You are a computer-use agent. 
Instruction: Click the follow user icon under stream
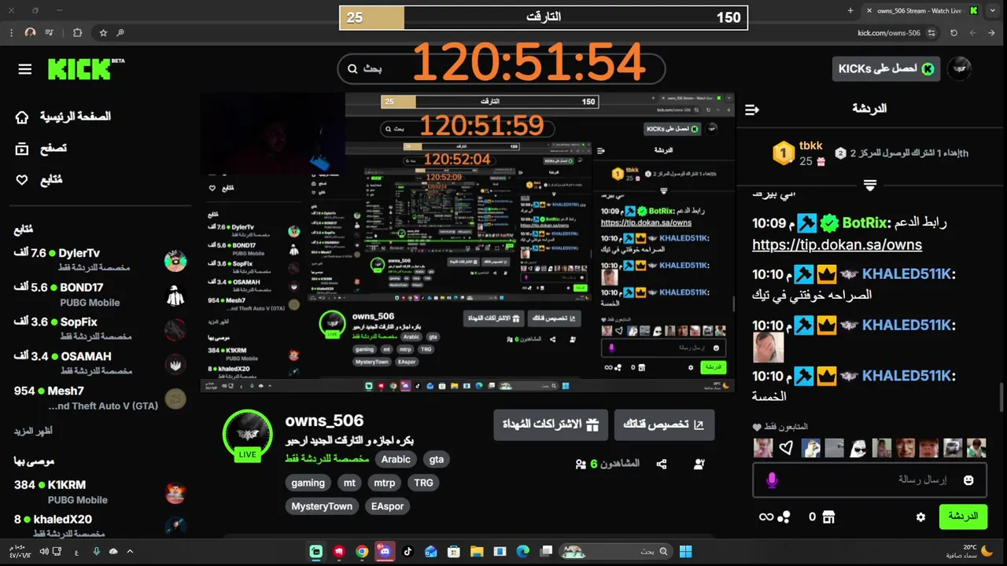[x=699, y=465]
